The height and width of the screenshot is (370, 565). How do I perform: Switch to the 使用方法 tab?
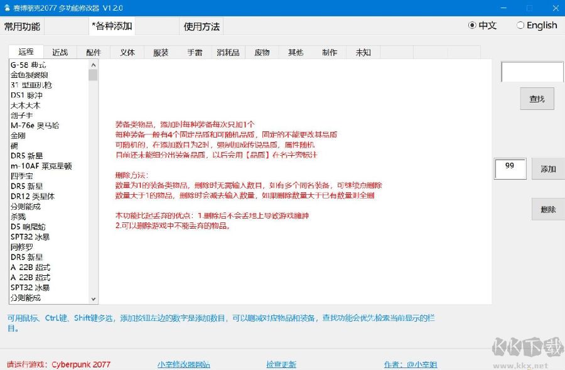coord(200,26)
